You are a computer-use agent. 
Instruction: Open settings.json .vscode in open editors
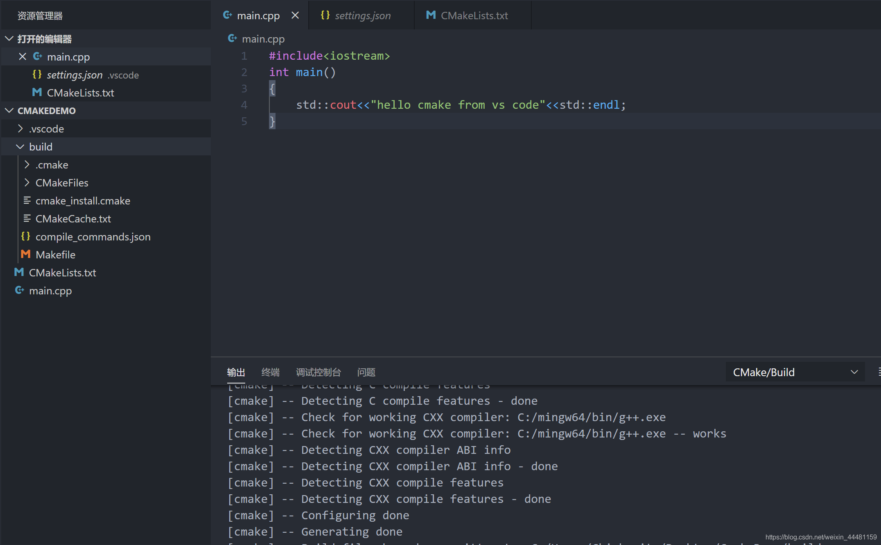click(106, 75)
